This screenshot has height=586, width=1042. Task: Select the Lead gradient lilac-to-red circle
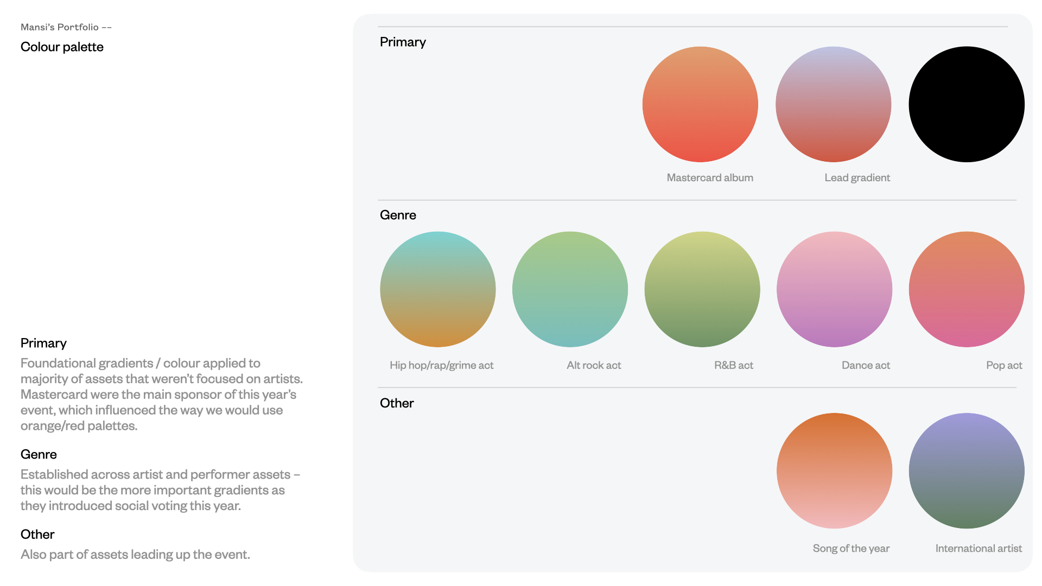tap(833, 104)
